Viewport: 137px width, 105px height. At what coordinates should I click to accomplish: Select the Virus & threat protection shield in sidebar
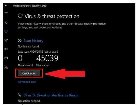(x=6, y=31)
